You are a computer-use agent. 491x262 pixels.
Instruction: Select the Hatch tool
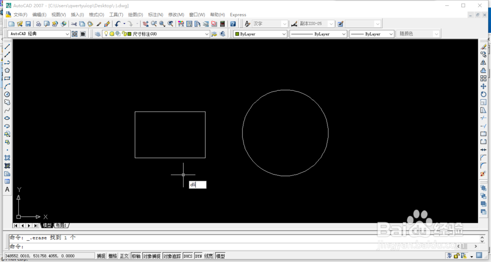tap(7, 158)
